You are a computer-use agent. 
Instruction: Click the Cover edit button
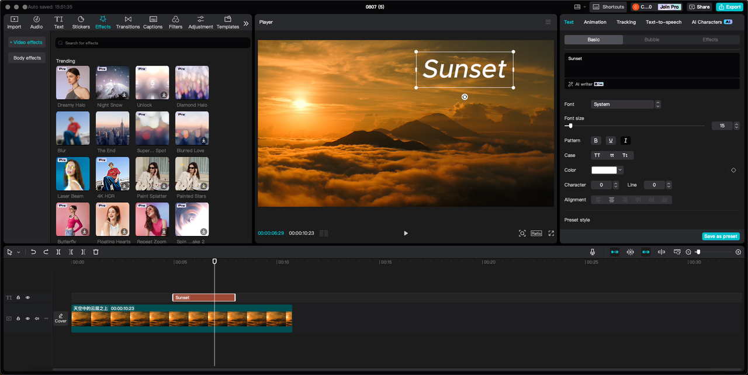[61, 318]
